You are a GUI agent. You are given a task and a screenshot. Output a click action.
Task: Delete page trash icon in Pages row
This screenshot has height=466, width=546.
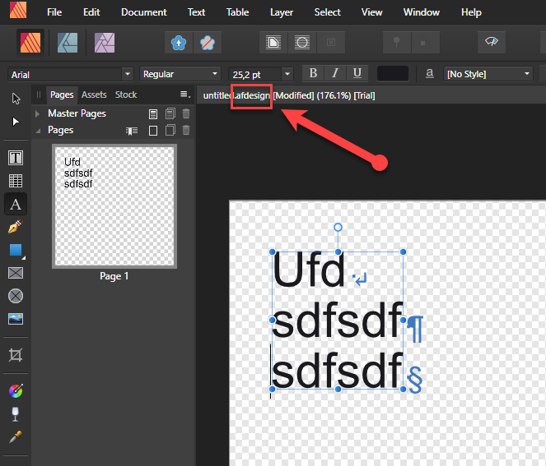click(x=186, y=131)
